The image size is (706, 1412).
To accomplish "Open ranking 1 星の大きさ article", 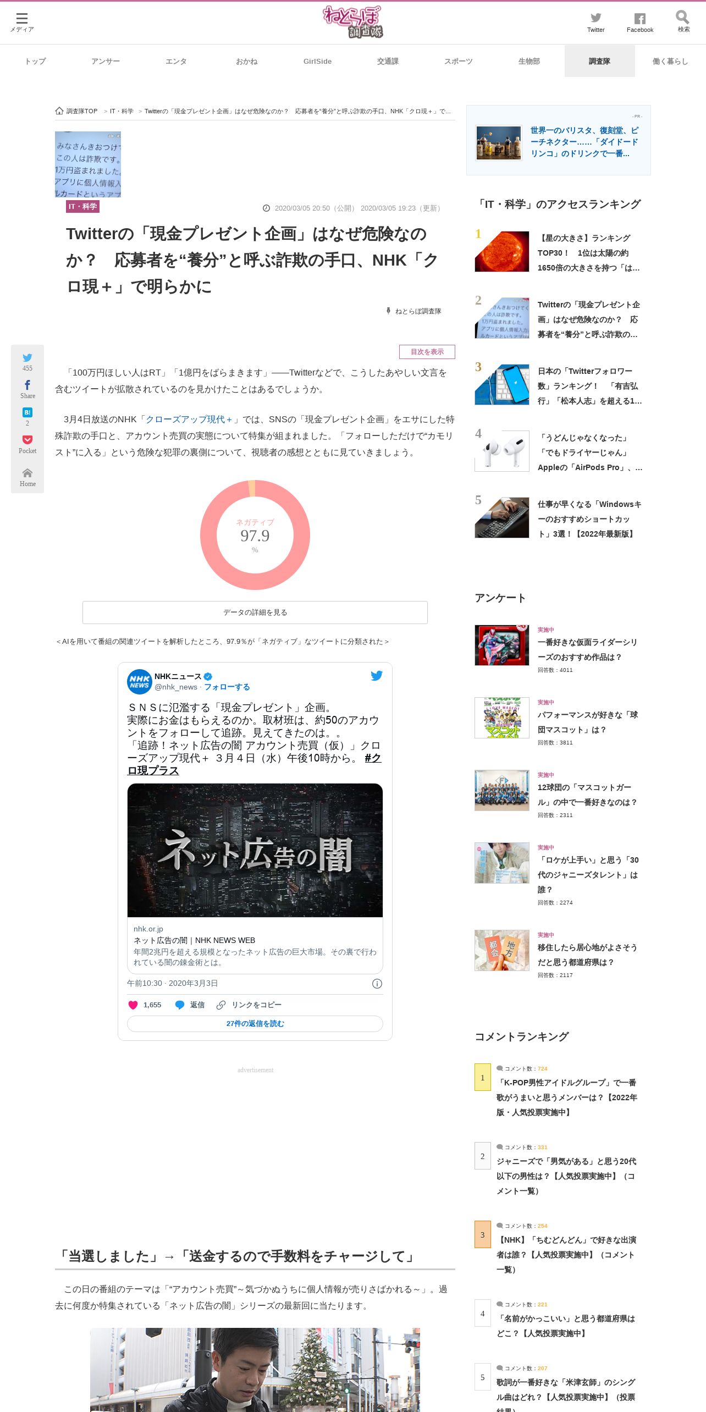I will (x=589, y=253).
